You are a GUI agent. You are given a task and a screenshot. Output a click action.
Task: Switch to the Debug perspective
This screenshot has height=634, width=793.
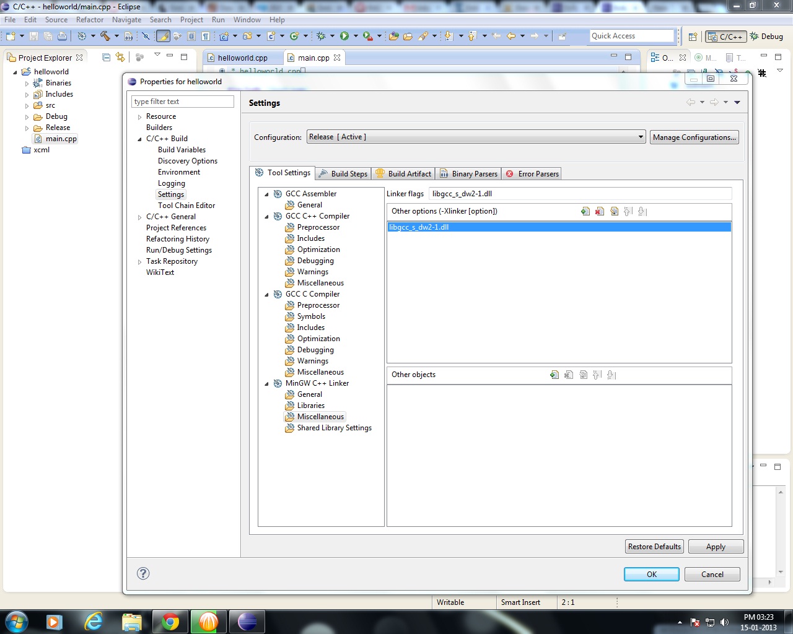766,37
